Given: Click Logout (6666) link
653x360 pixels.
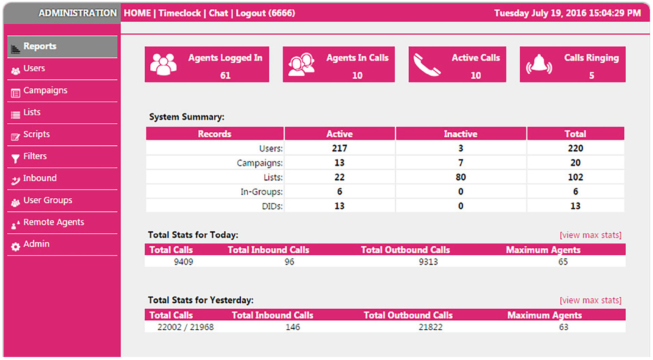Looking at the screenshot, I should tap(265, 13).
